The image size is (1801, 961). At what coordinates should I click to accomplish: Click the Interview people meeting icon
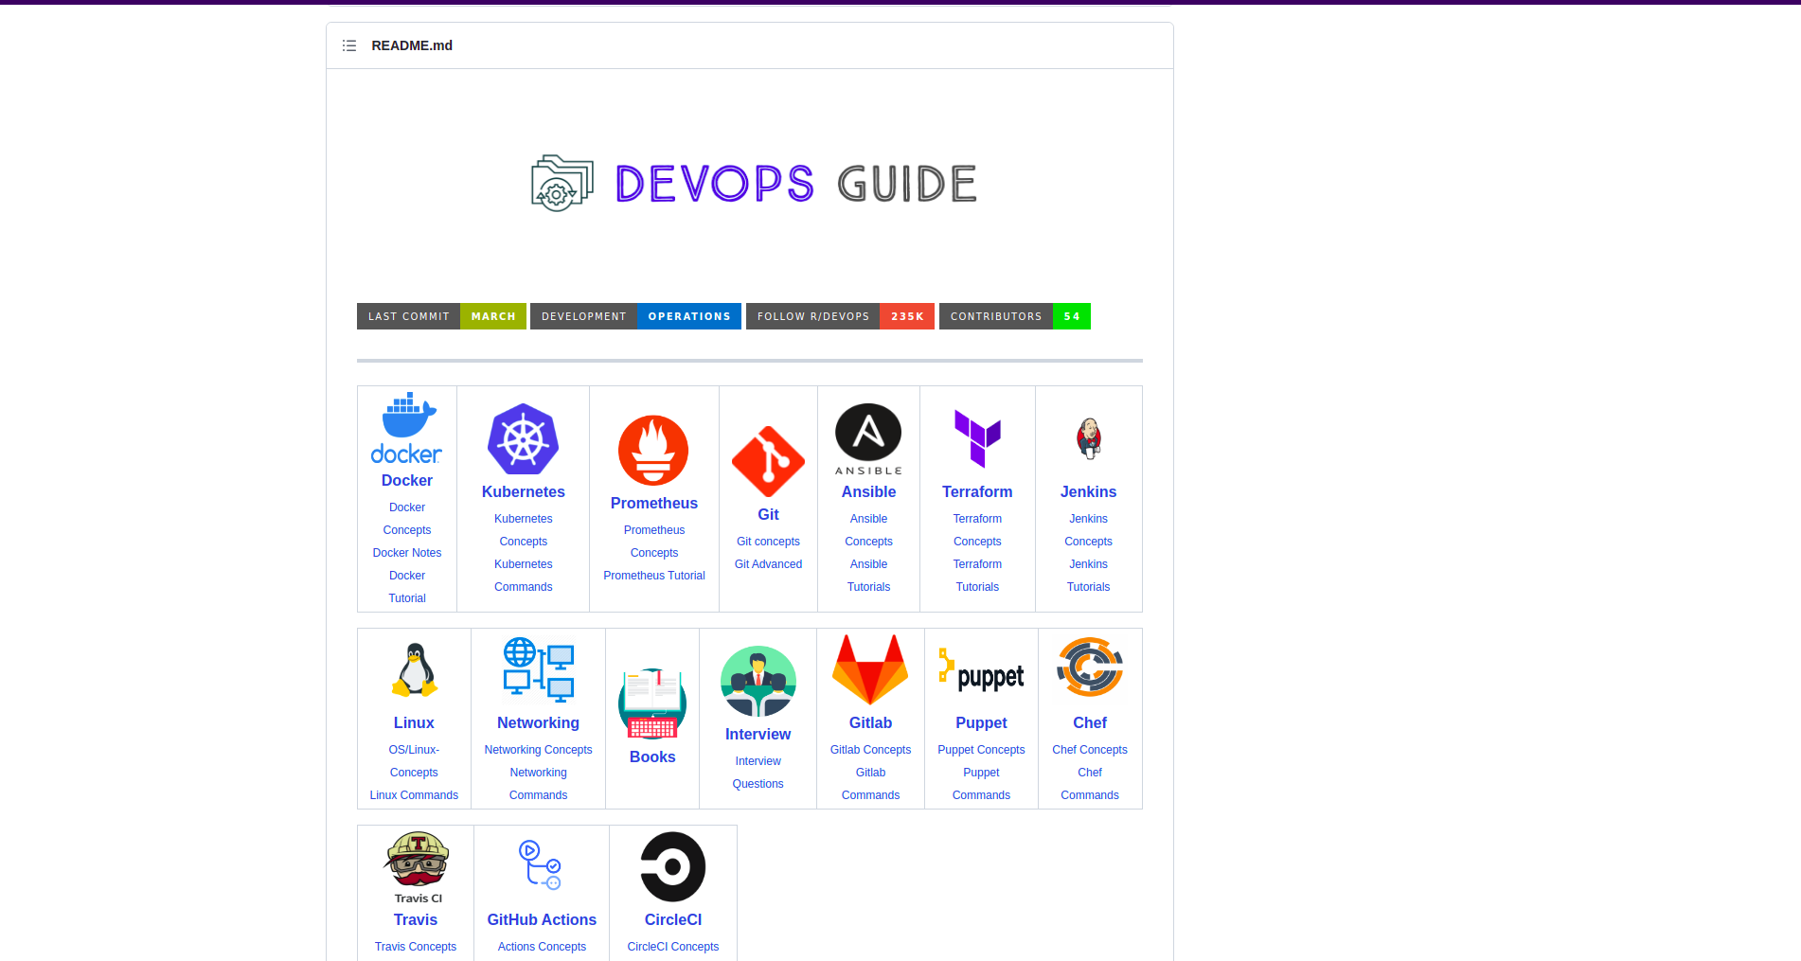(x=758, y=682)
